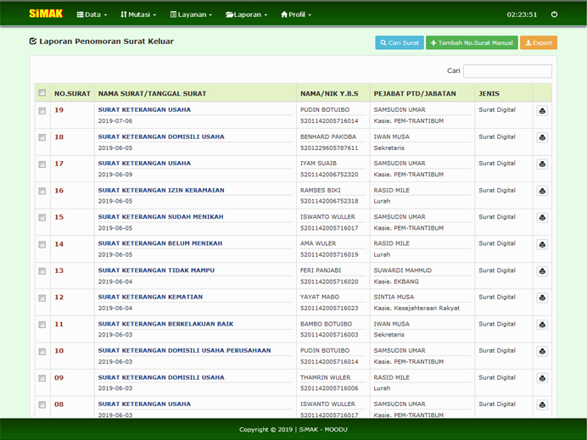
Task: Open the Layanan menu
Action: tap(191, 14)
